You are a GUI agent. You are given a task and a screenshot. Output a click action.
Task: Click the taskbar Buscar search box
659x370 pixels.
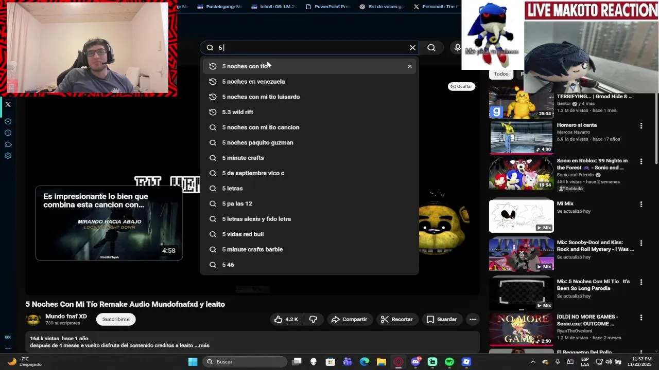[x=245, y=362]
